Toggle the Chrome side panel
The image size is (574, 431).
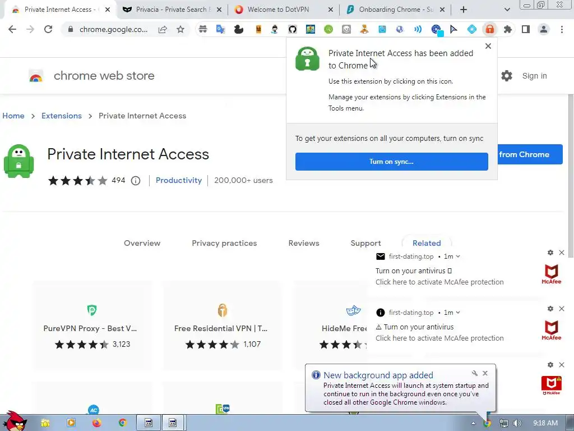[526, 29]
